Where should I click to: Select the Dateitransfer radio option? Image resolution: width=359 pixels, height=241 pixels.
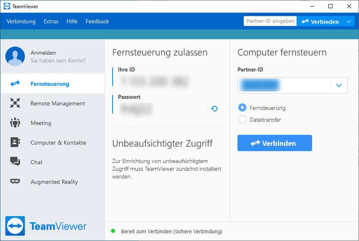(x=242, y=120)
